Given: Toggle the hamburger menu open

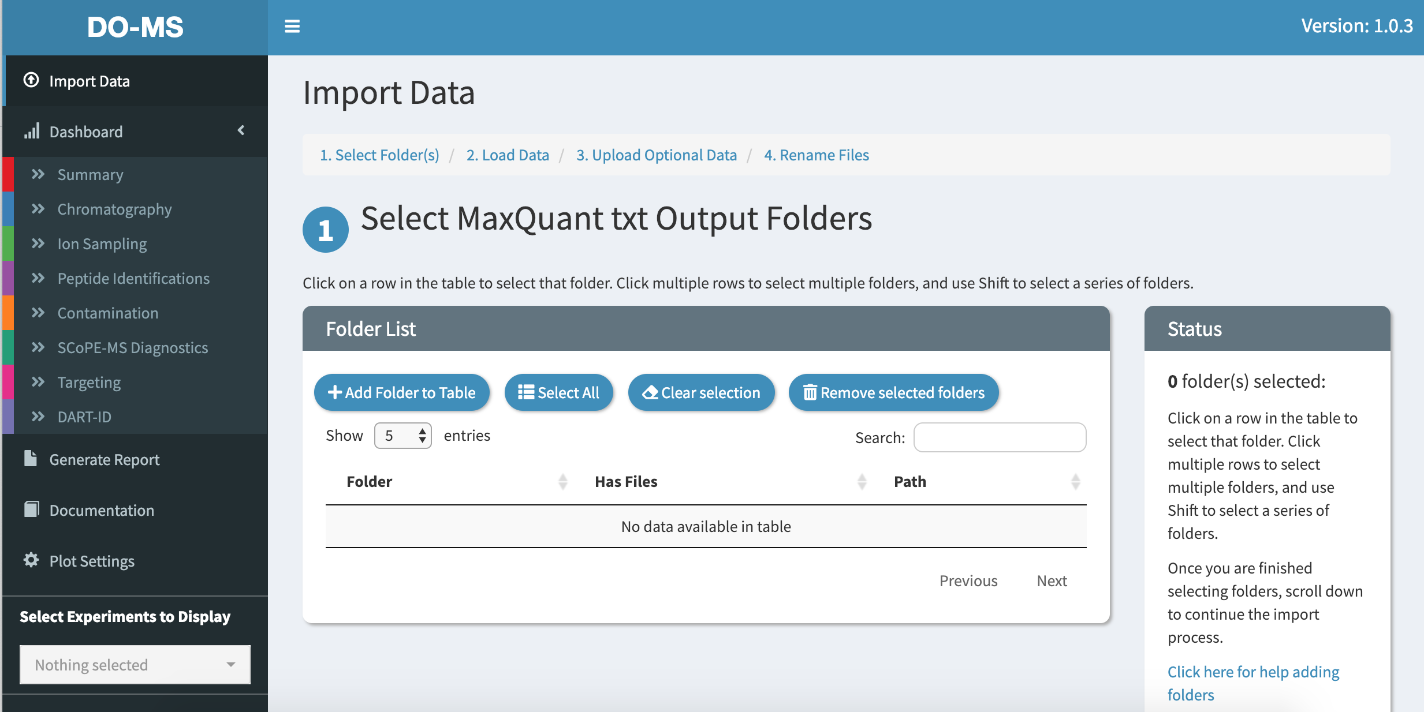Looking at the screenshot, I should coord(293,27).
